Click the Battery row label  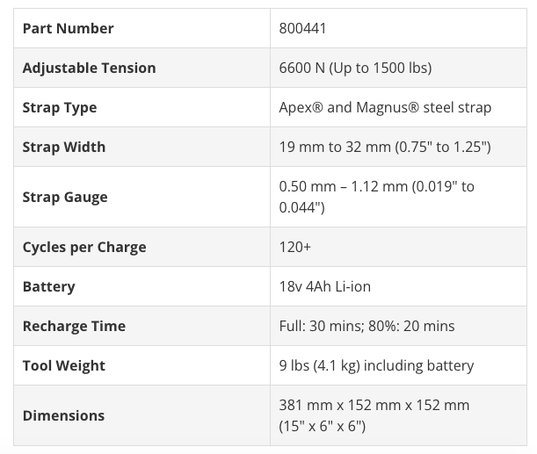pyautogui.click(x=49, y=286)
